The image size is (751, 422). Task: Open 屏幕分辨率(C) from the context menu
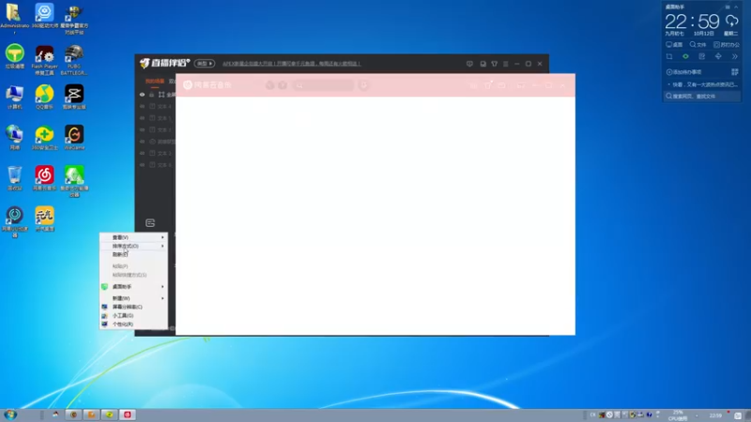pos(133,307)
